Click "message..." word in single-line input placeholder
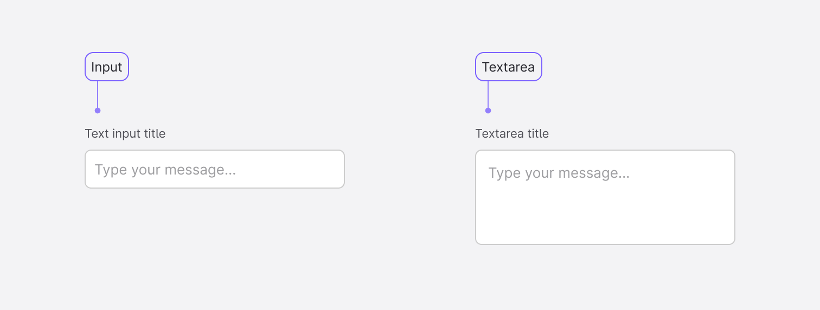 [x=200, y=170]
